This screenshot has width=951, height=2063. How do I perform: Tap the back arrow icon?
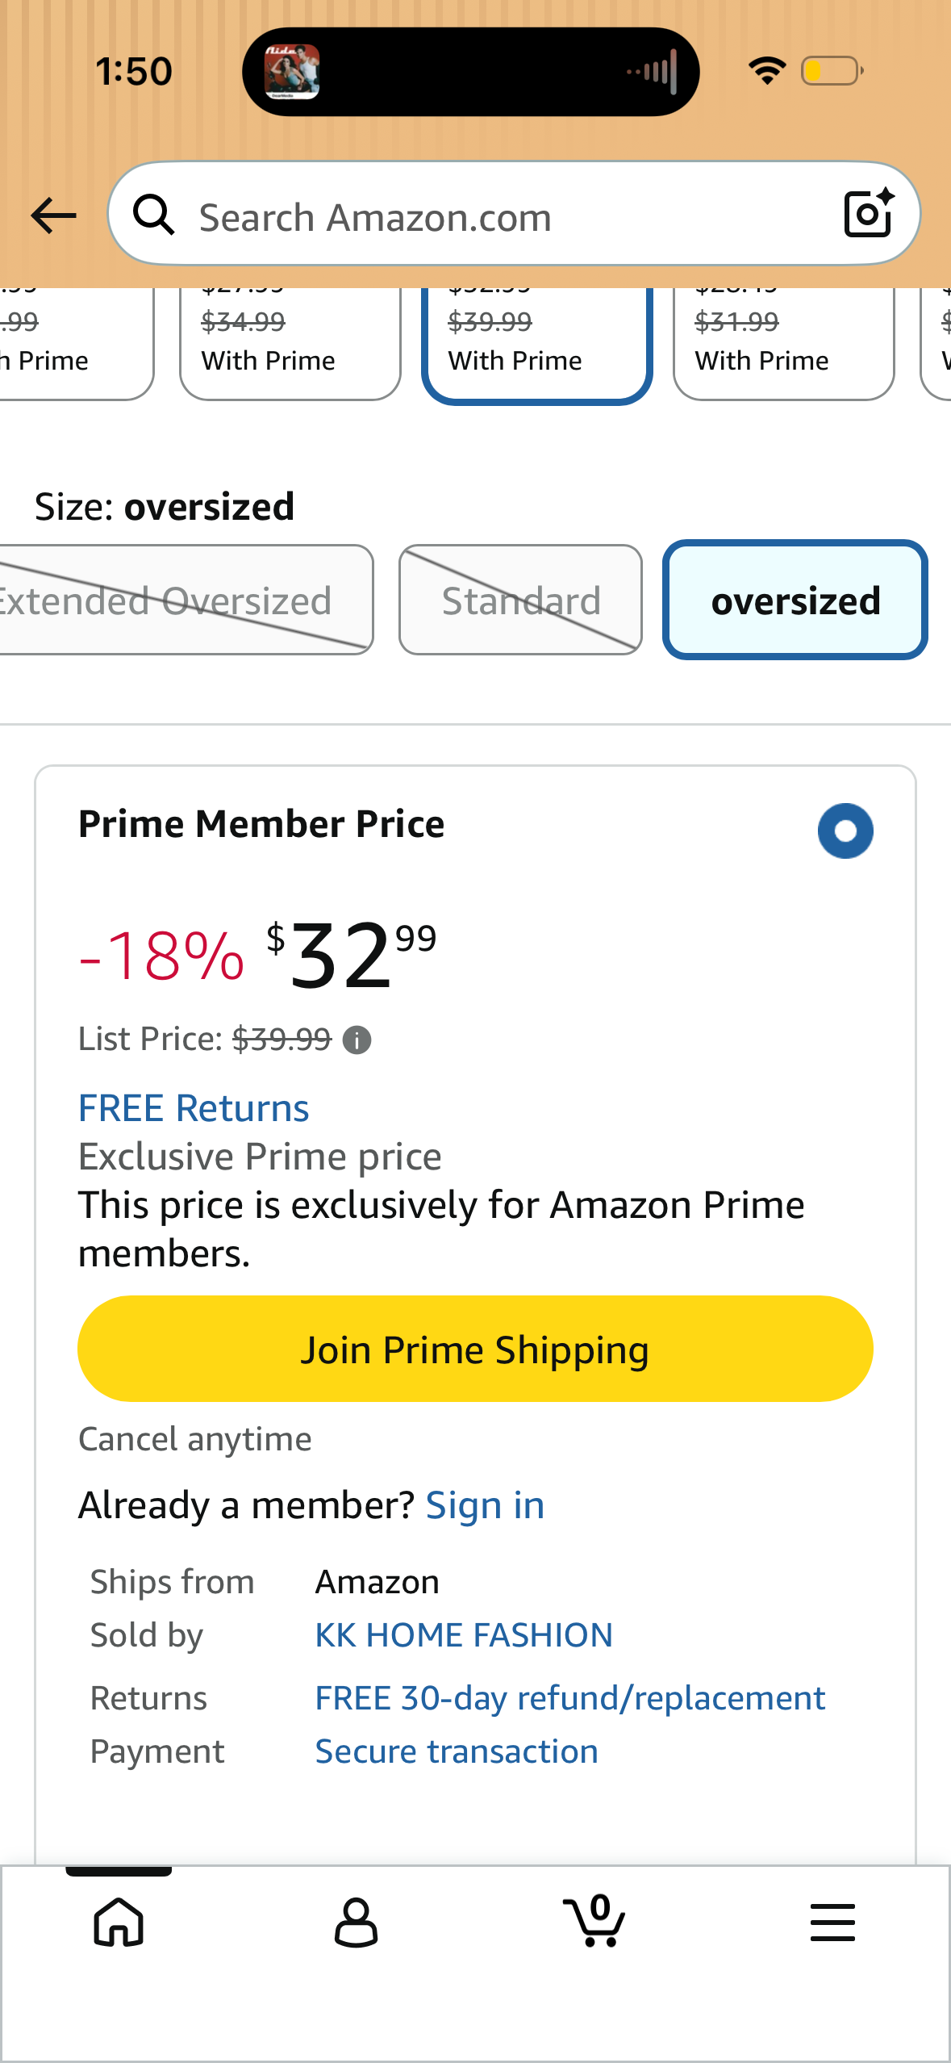pos(53,216)
